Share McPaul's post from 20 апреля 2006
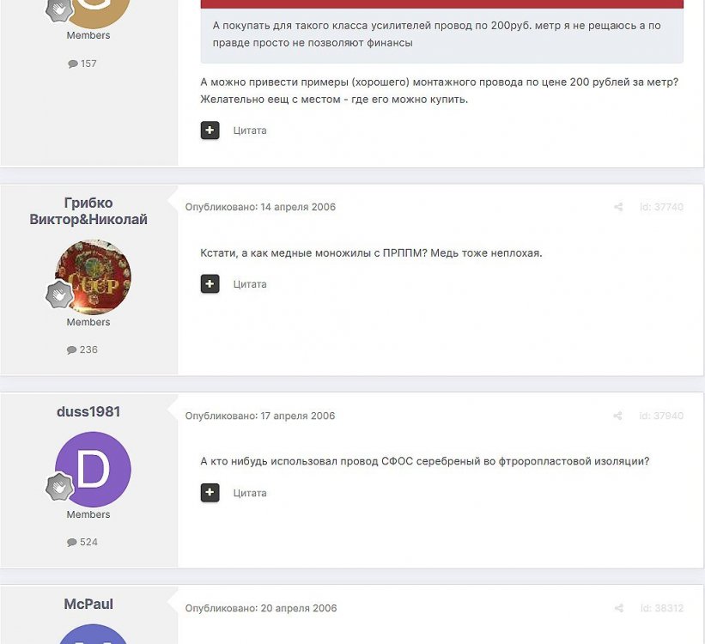 (618, 608)
